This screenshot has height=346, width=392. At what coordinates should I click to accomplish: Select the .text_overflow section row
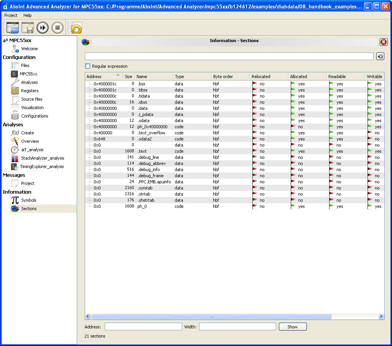pos(234,133)
